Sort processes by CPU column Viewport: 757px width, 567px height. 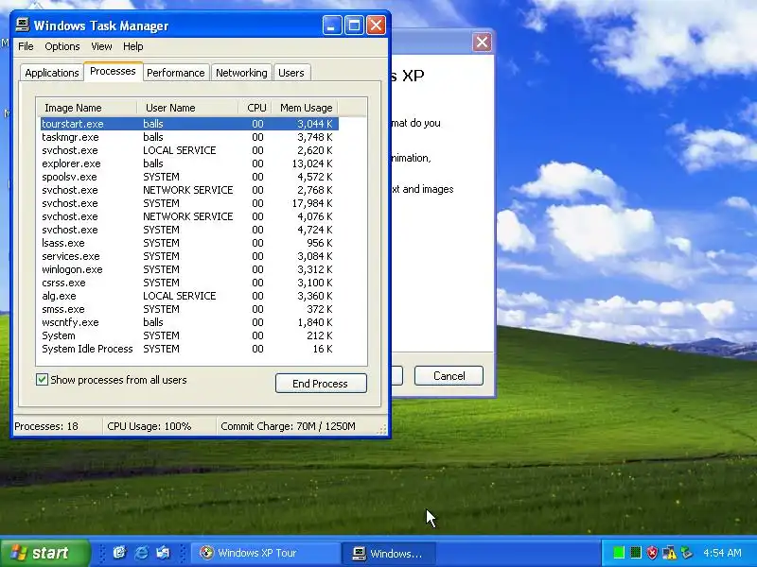click(255, 108)
